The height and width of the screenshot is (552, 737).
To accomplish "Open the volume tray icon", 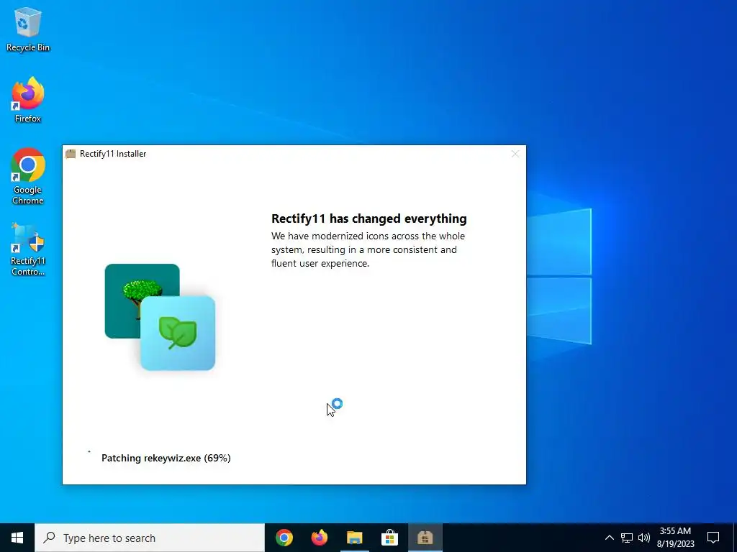I will tap(644, 538).
